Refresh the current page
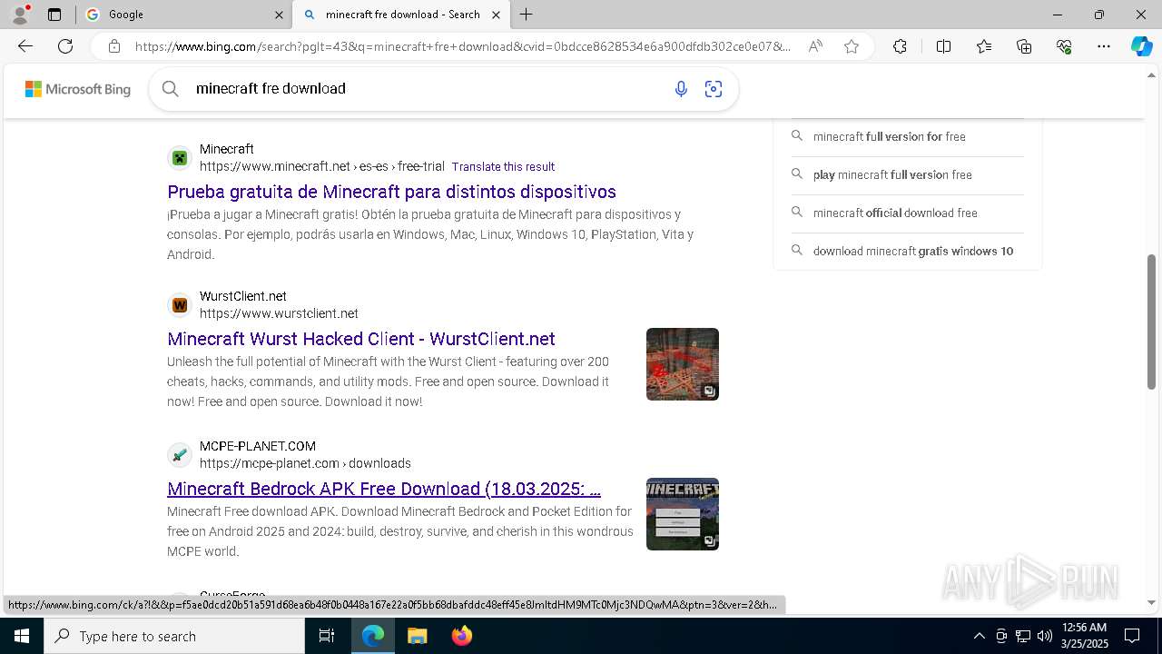1162x654 pixels. tap(65, 46)
